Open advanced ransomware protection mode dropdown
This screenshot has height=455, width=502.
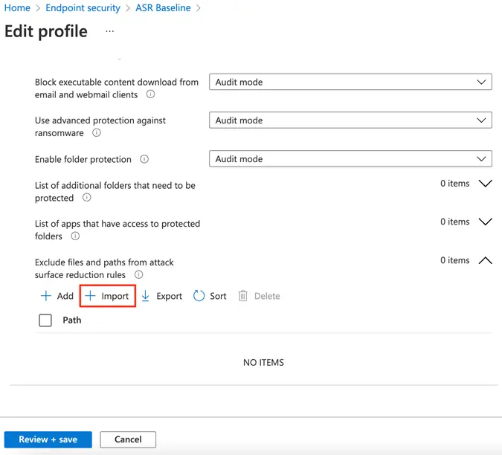point(350,120)
